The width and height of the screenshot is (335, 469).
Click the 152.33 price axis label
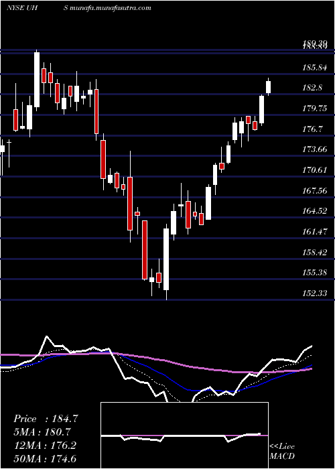(x=315, y=293)
